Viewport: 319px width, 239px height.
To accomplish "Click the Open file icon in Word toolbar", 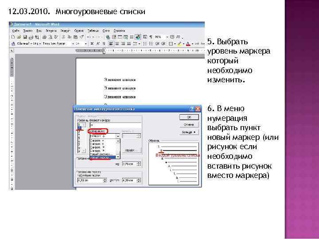I will (x=19, y=37).
